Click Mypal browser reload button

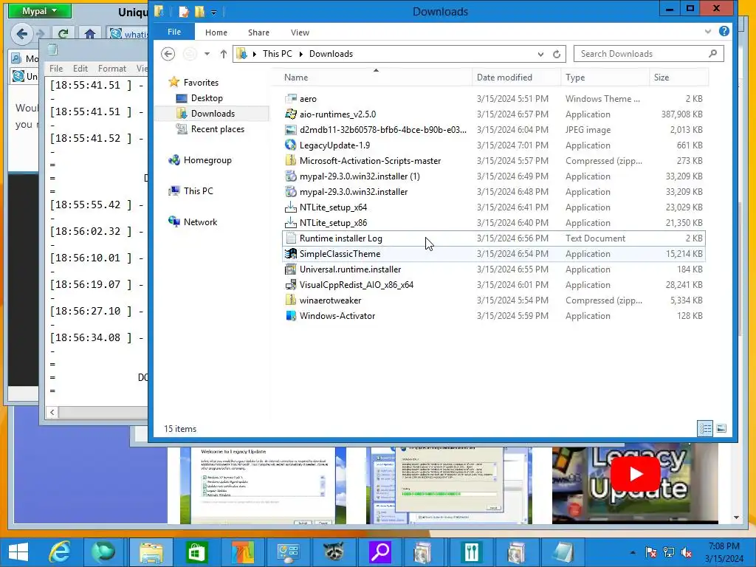pyautogui.click(x=63, y=34)
